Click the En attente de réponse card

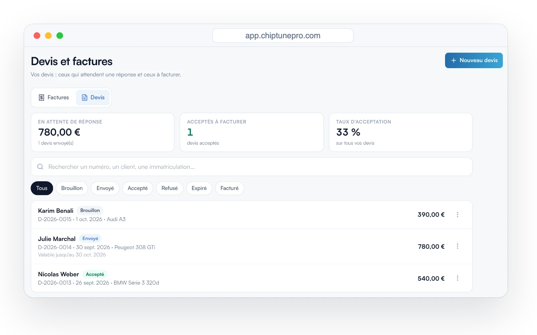click(x=103, y=132)
